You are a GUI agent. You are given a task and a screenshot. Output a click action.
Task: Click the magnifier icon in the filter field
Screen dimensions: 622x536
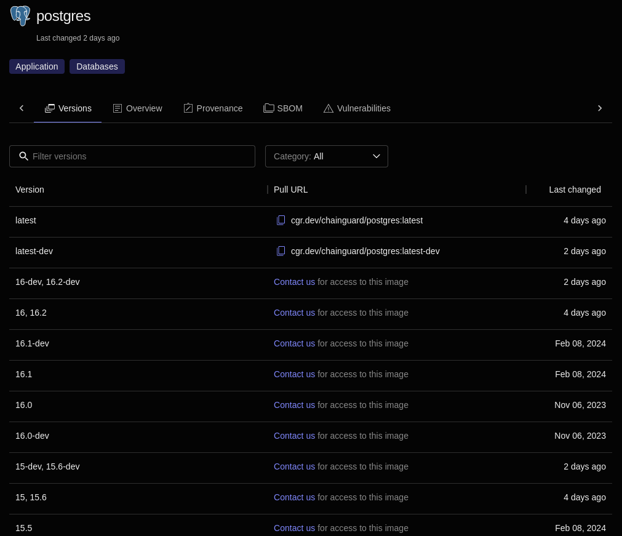click(x=24, y=156)
